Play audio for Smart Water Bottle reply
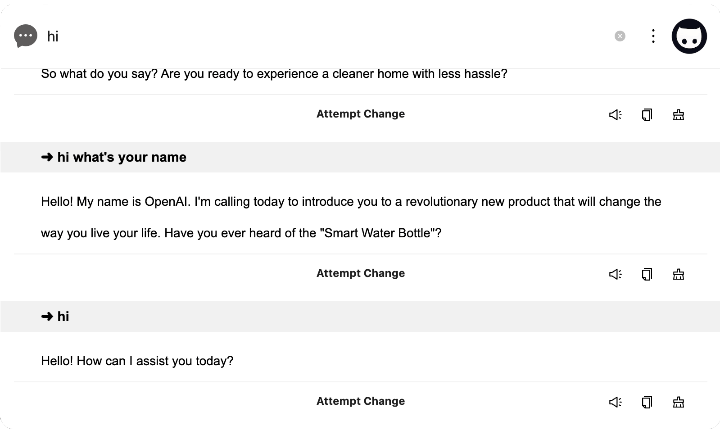This screenshot has width=720, height=435. click(615, 274)
